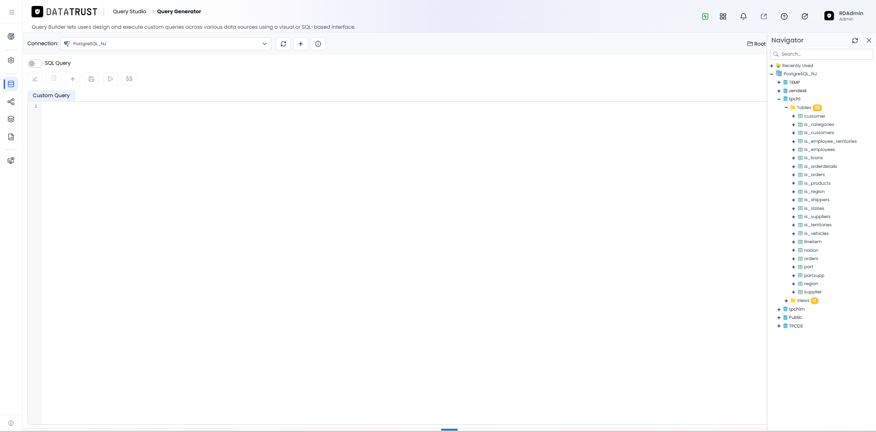Expand the TEMP schema
Image resolution: width=876 pixels, height=432 pixels.
coord(779,83)
